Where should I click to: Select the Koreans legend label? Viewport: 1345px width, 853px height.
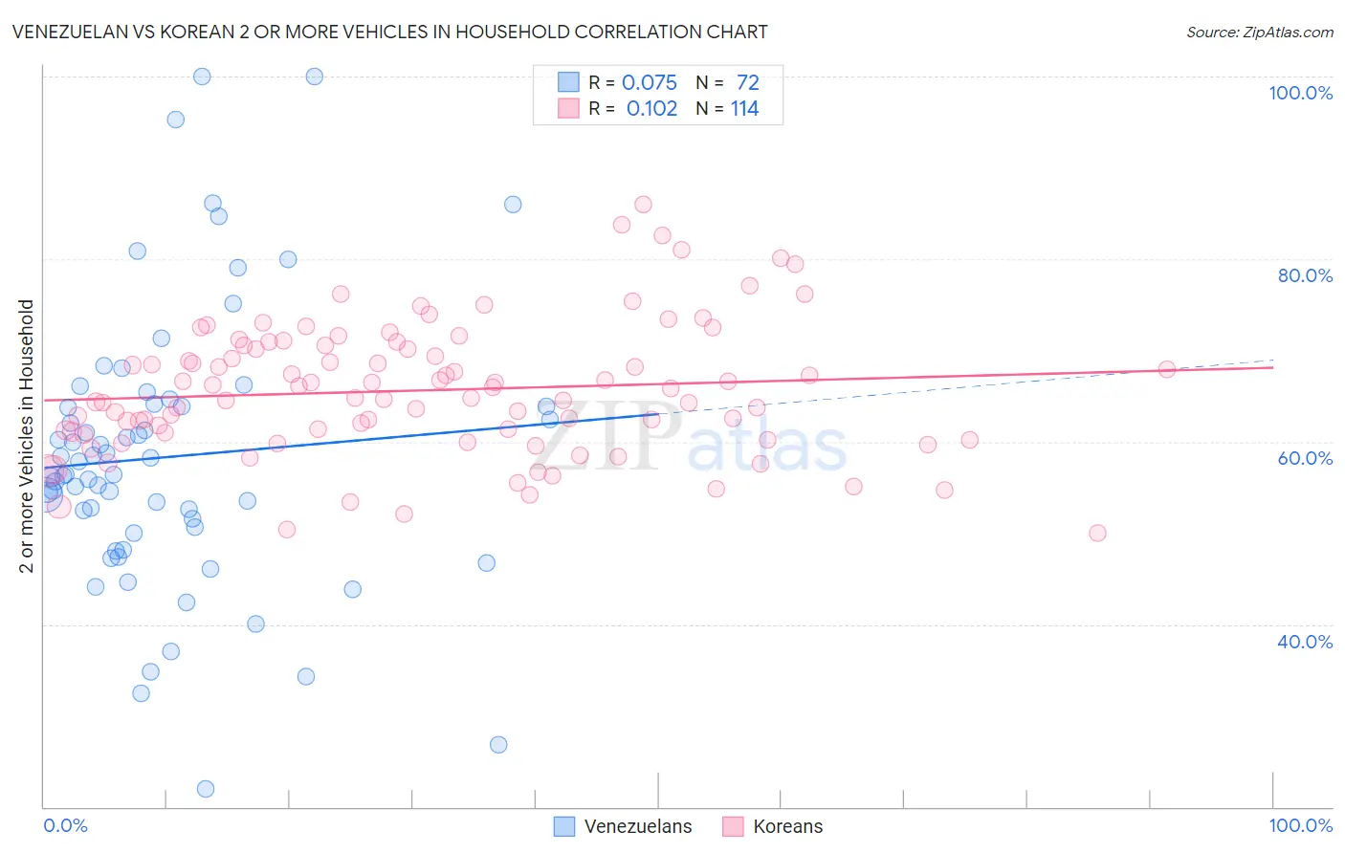click(x=787, y=826)
